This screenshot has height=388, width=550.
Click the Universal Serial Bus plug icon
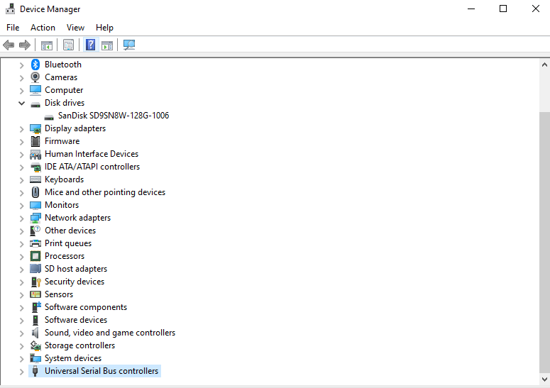[x=35, y=371]
